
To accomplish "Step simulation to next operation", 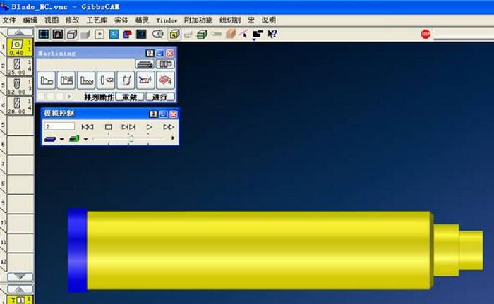I will point(128,127).
